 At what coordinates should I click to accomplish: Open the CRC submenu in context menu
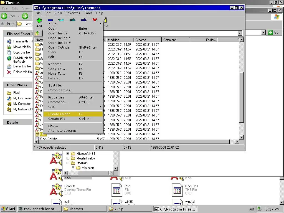point(100,107)
